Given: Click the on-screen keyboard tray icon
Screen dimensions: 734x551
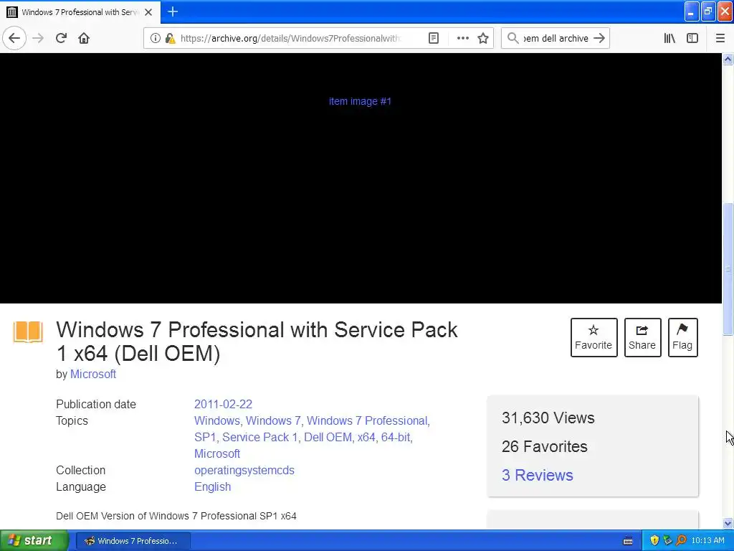Looking at the screenshot, I should [628, 541].
